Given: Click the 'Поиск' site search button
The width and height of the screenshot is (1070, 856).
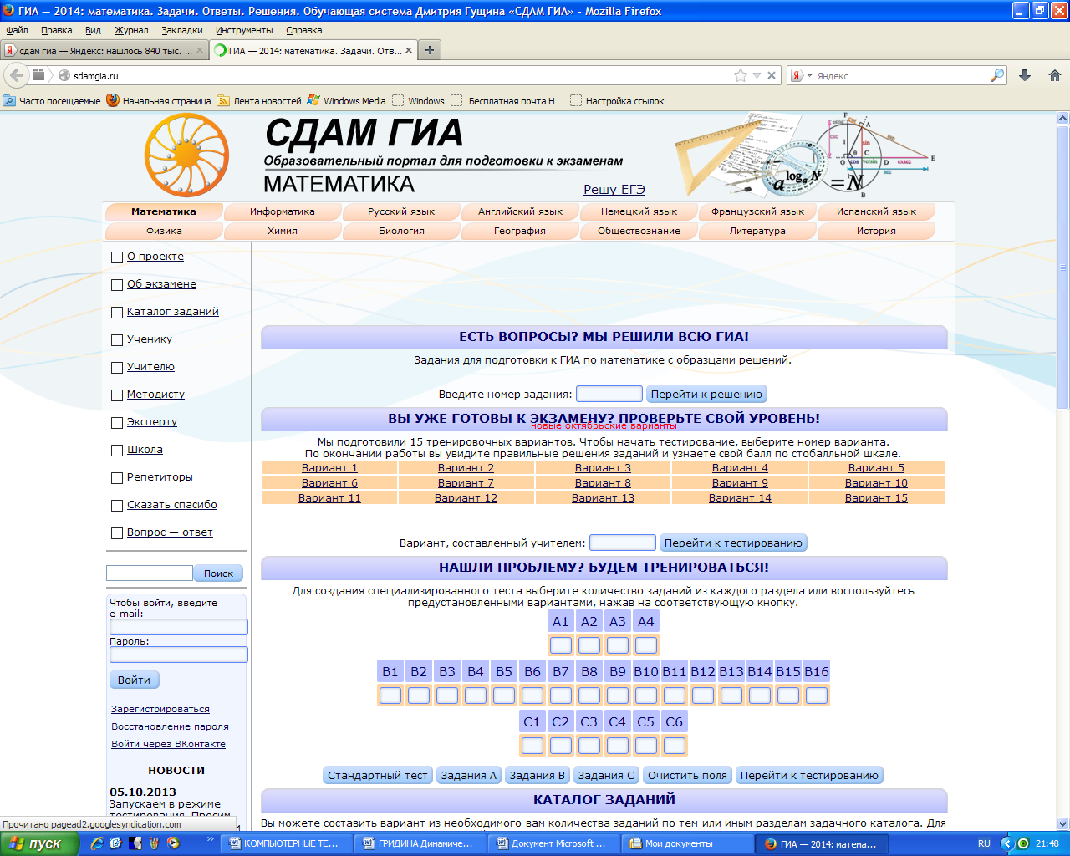Looking at the screenshot, I should [218, 573].
